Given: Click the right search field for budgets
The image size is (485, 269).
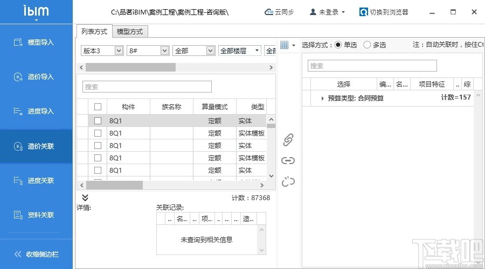Looking at the screenshot, I should [x=372, y=66].
